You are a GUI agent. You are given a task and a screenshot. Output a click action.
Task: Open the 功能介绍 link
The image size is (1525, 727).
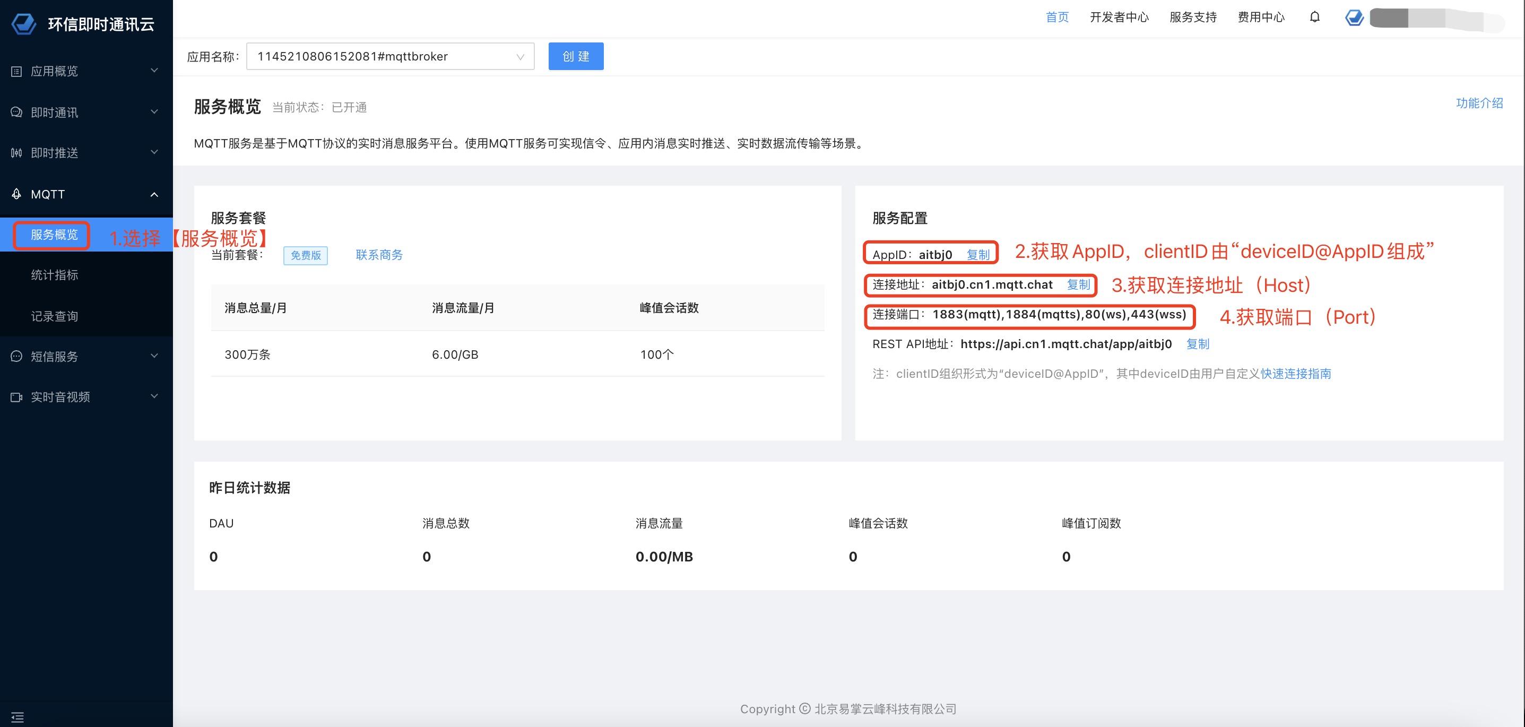[x=1479, y=103]
